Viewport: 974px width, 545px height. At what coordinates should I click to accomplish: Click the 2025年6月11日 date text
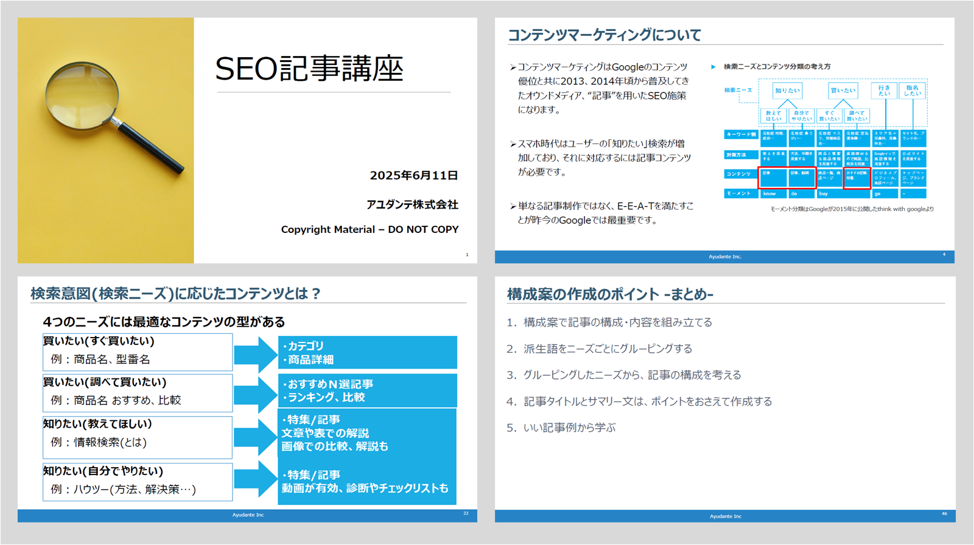click(x=413, y=176)
